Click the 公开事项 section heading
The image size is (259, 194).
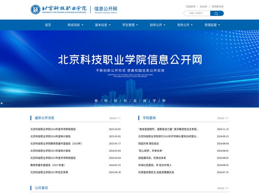tap(41, 188)
